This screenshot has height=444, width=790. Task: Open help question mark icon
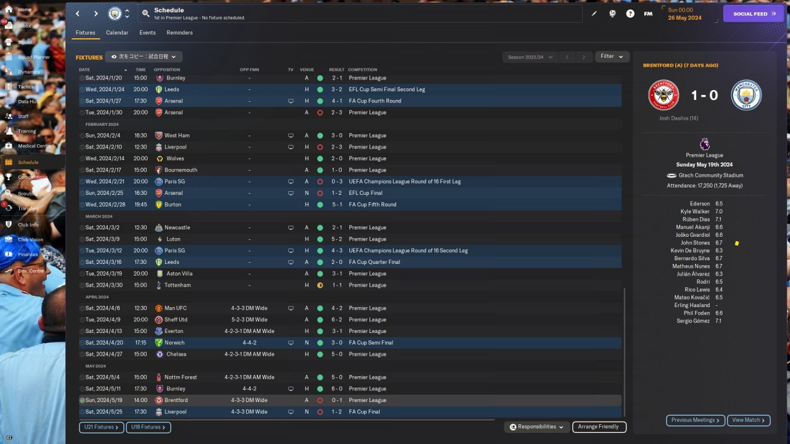pyautogui.click(x=630, y=14)
